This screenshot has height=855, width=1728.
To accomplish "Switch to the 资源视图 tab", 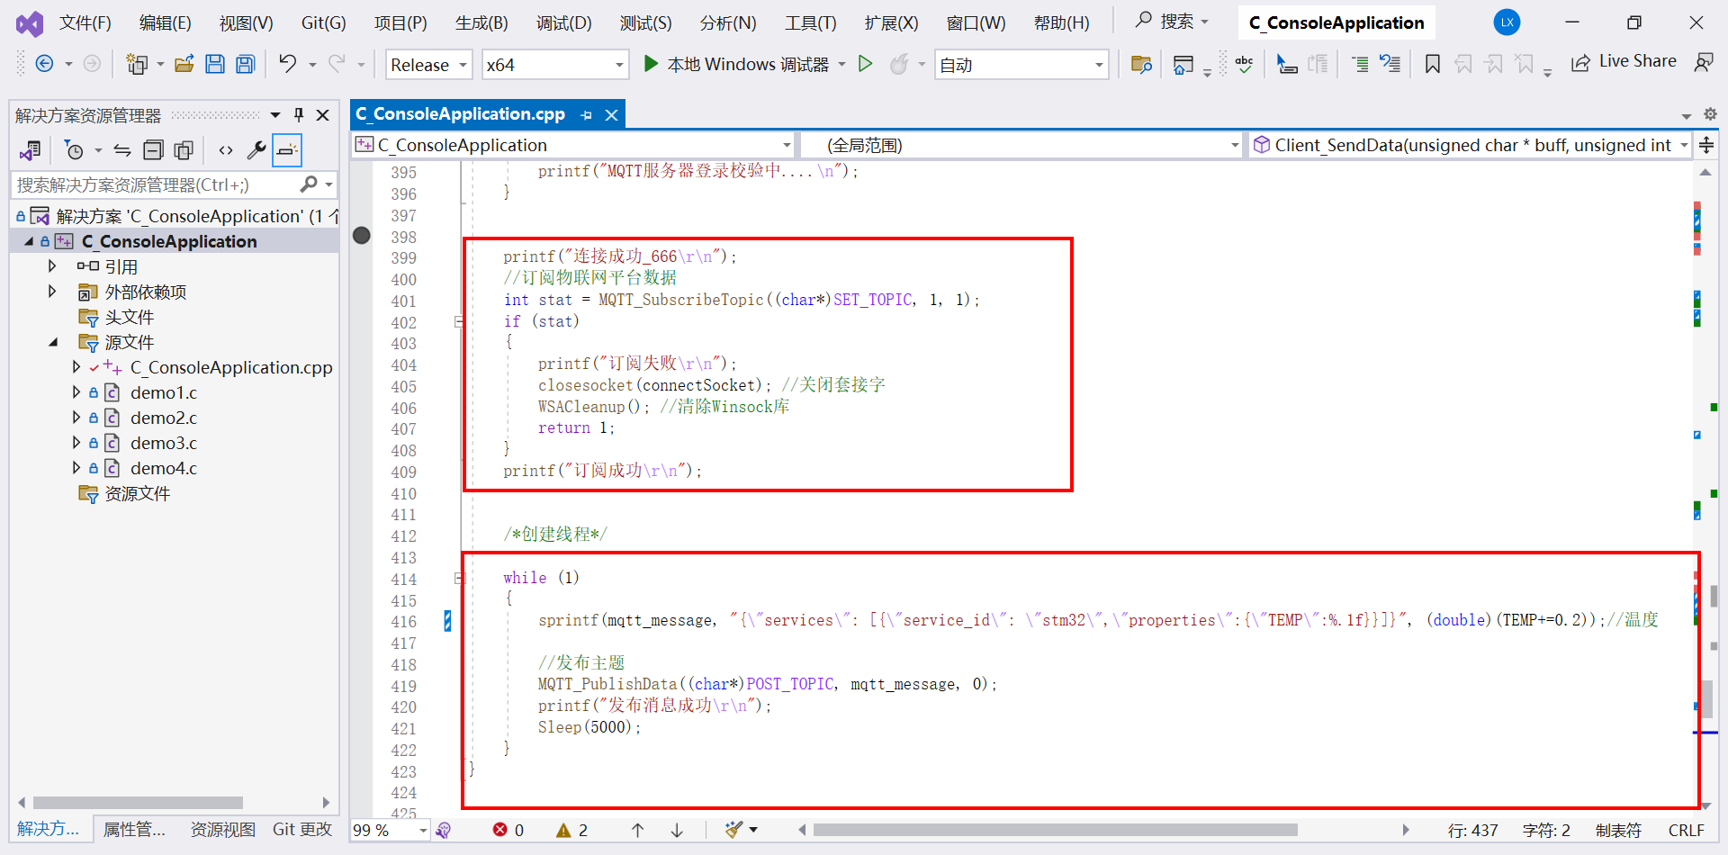I will [222, 829].
